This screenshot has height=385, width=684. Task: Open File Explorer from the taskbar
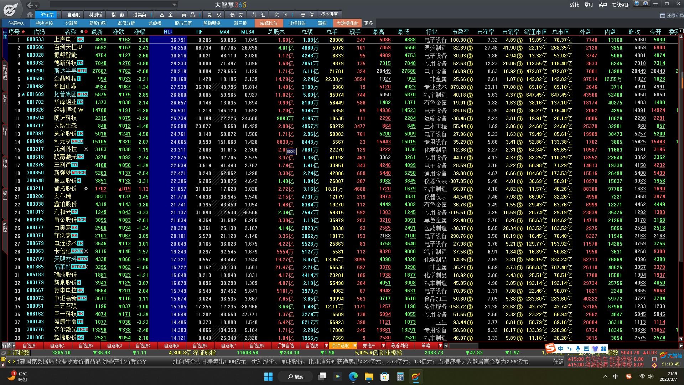point(369,376)
